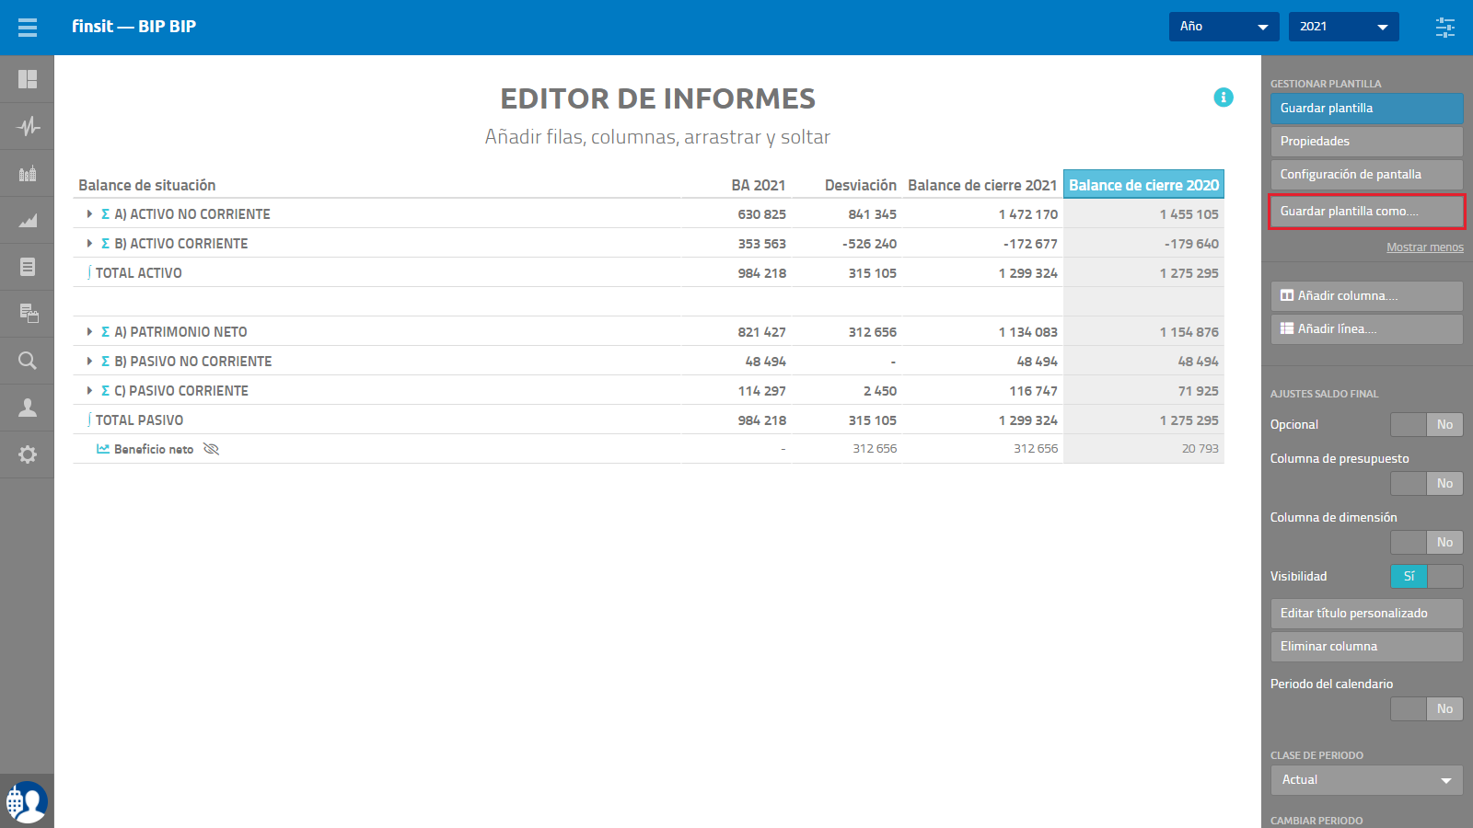The image size is (1473, 828).
Task: Open the user profile sidebar icon
Action: (28, 408)
